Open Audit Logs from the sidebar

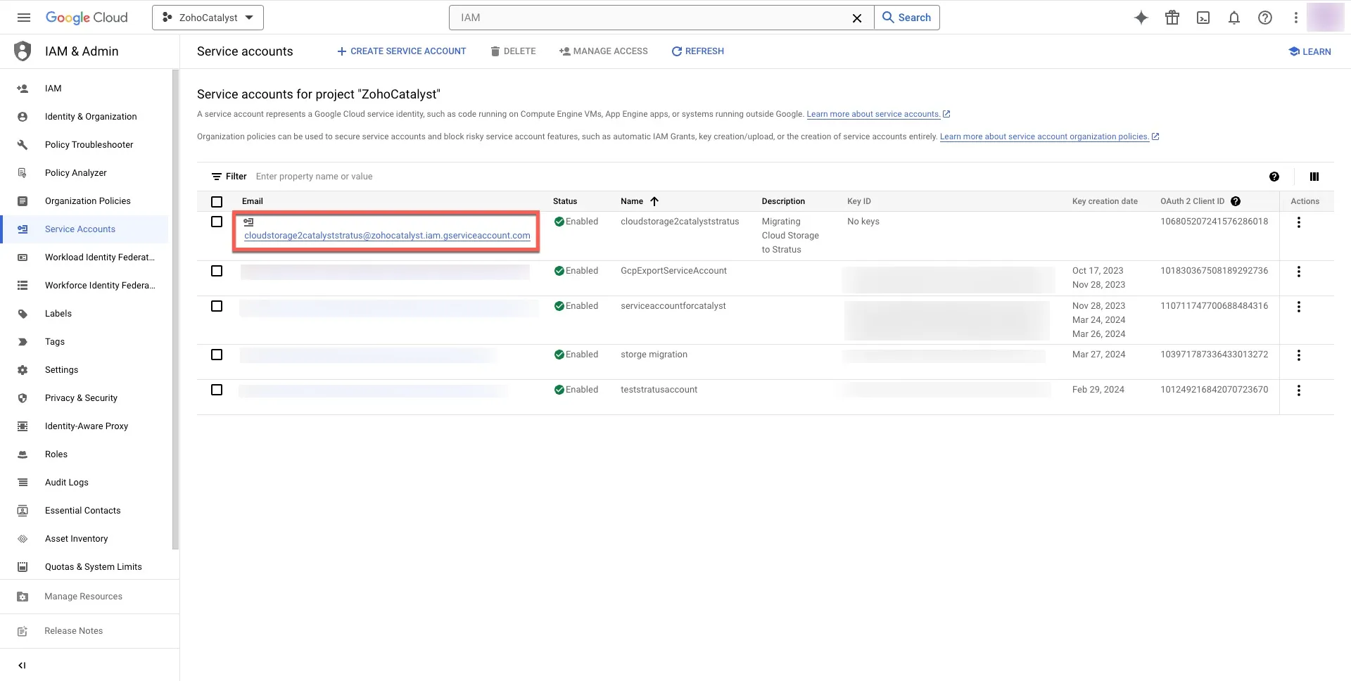(x=67, y=483)
